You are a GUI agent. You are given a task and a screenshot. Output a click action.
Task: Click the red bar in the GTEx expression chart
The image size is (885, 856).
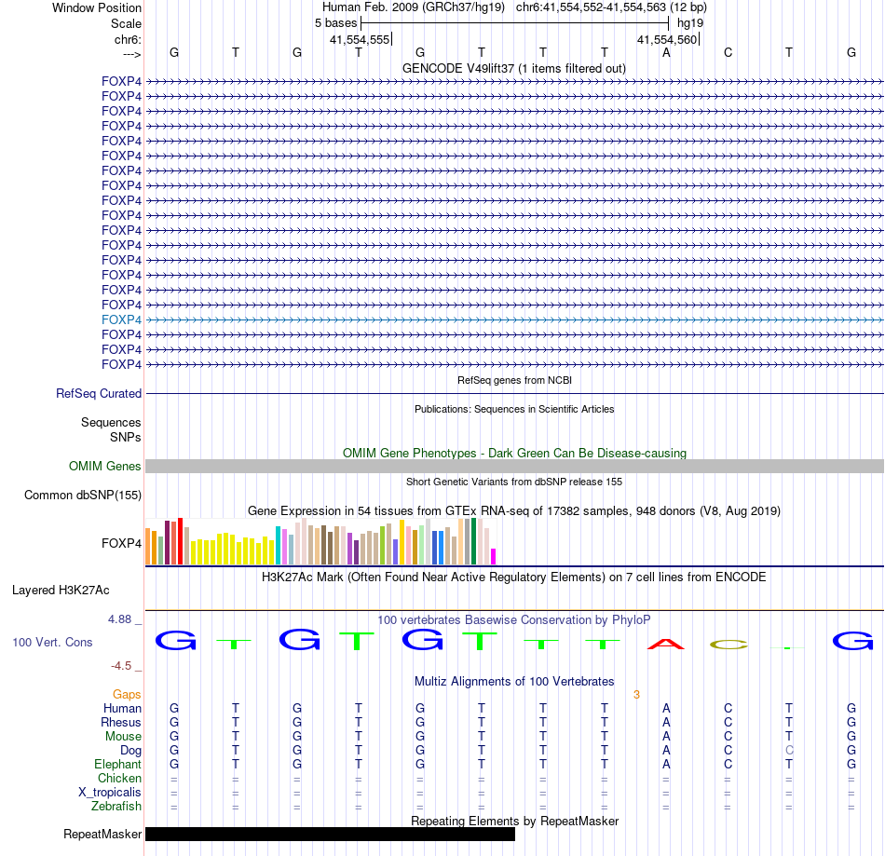[x=180, y=541]
